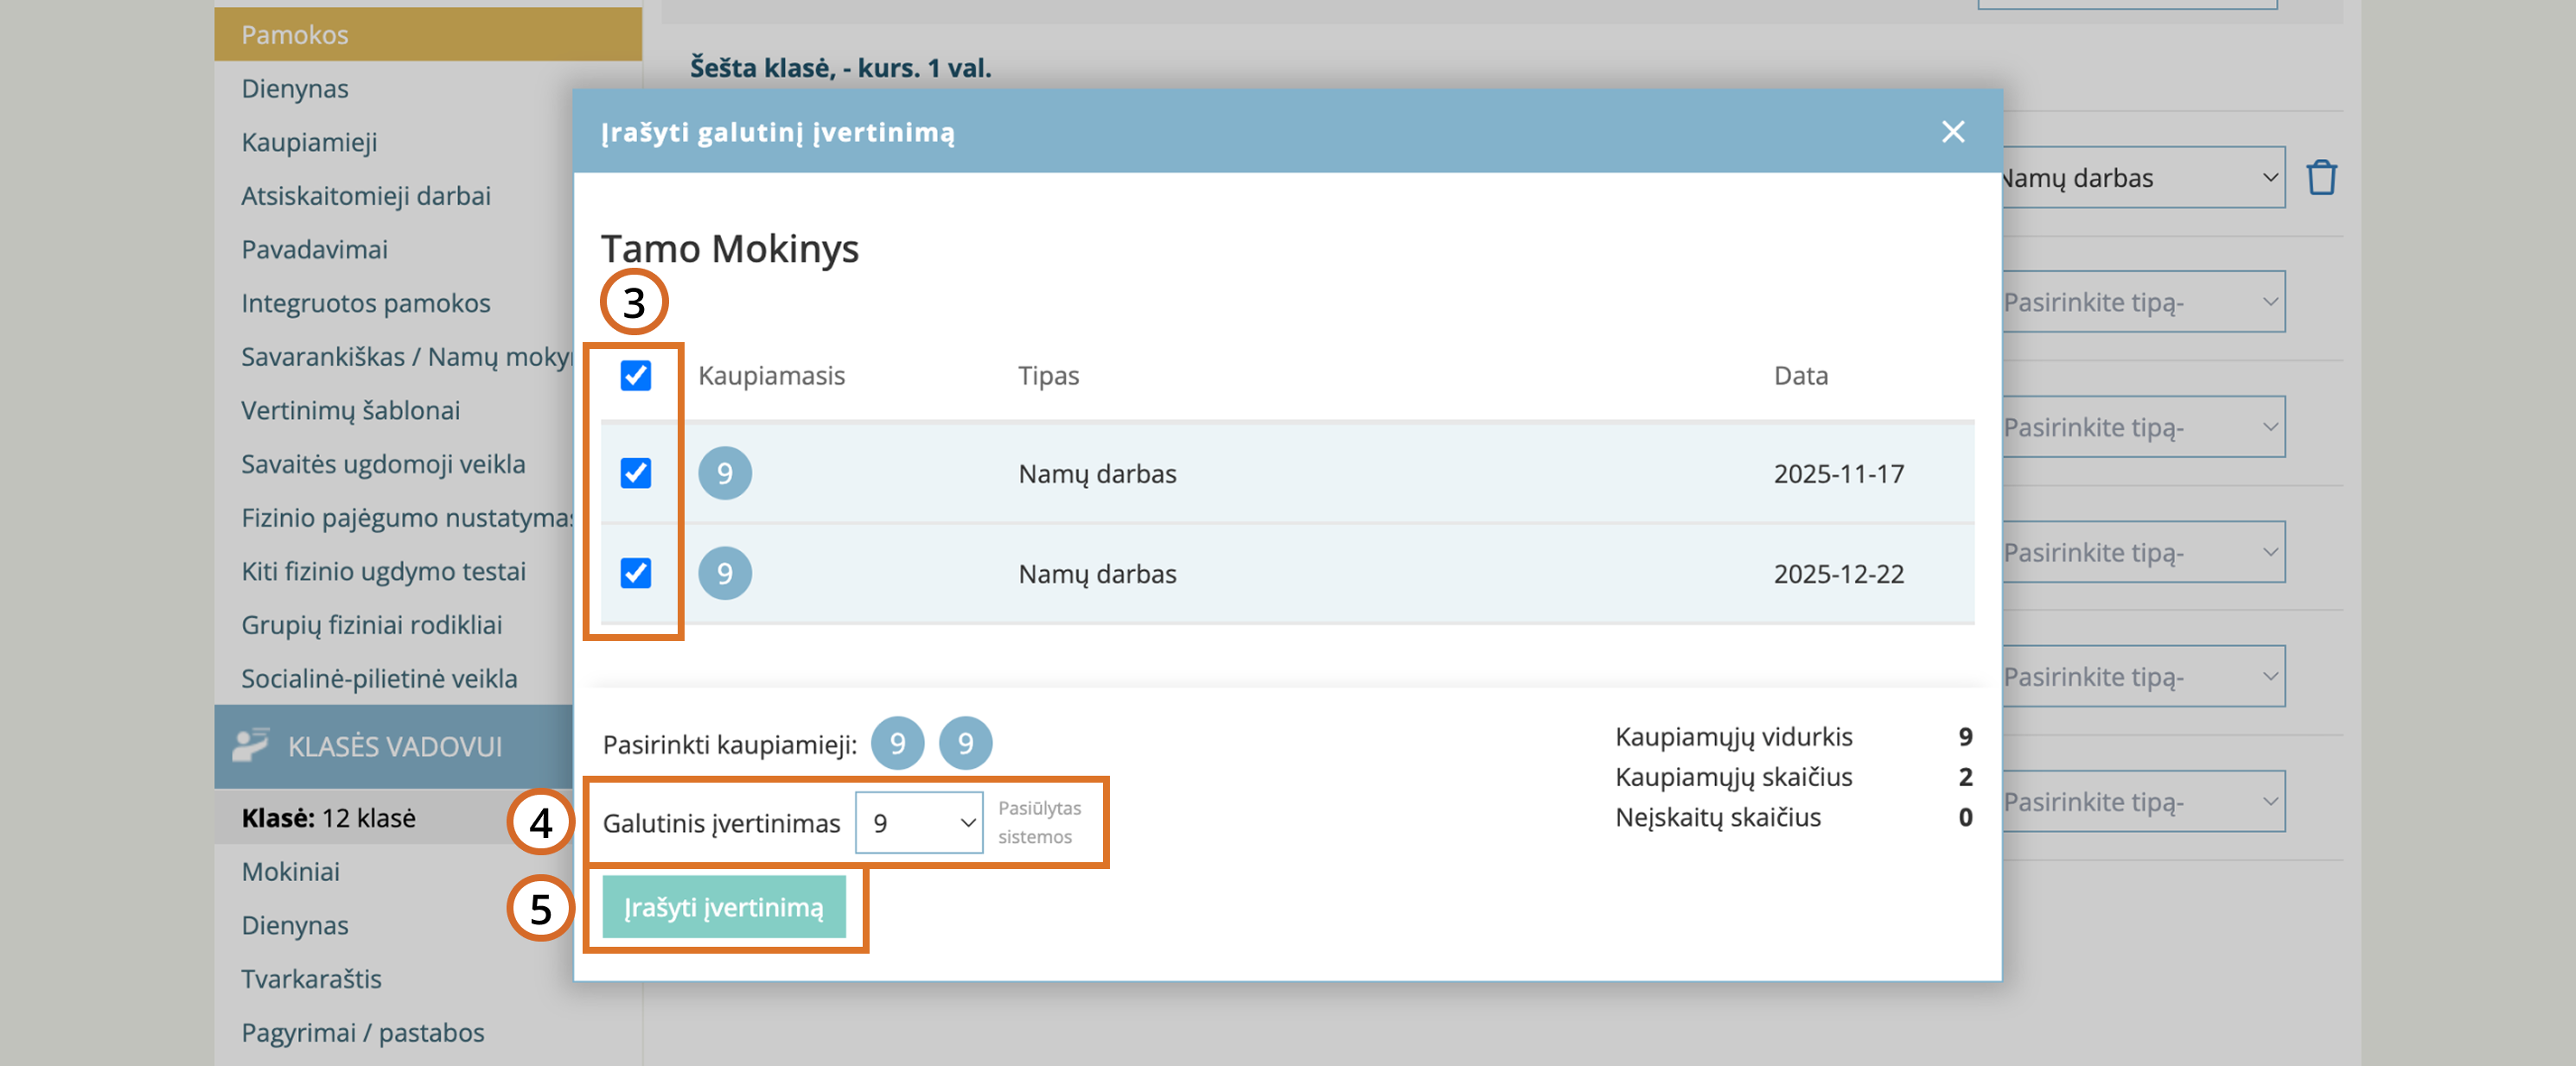Image resolution: width=2576 pixels, height=1066 pixels.
Task: Open the Galutinis įvertinimas grade dropdown
Action: pyautogui.click(x=918, y=823)
